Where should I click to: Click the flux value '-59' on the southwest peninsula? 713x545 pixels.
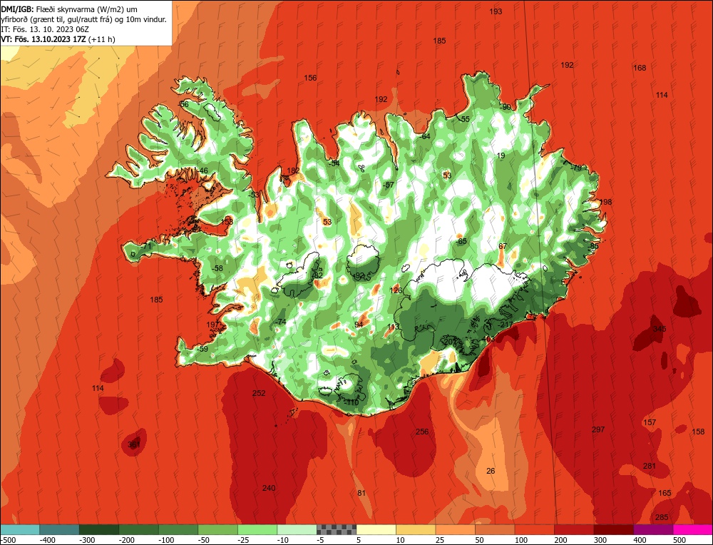pos(202,349)
